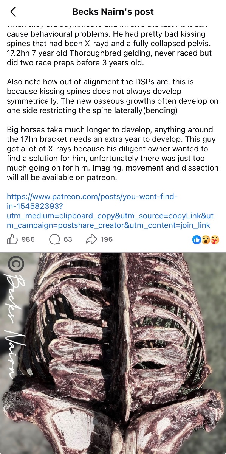Tap the Care hug reaction emoji
Viewport: 226px width, 454px height.
pos(215,239)
